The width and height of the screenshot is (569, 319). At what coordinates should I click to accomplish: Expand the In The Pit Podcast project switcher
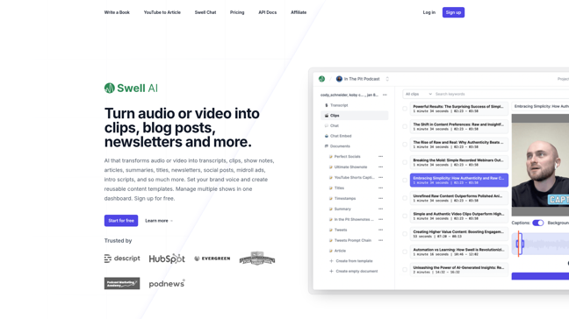click(387, 79)
